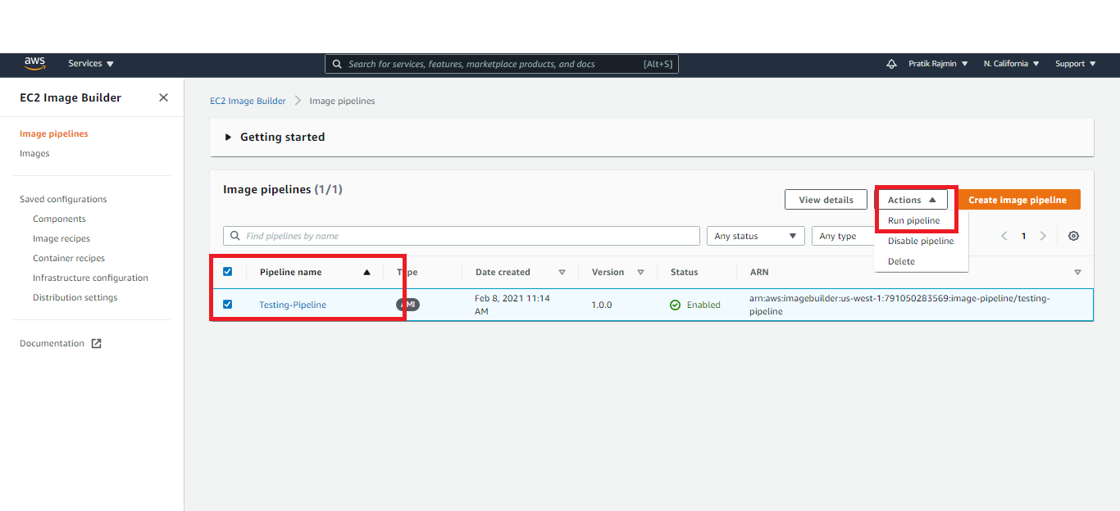Viewport: 1120px width, 511px height.
Task: Sort by Date created arrow
Action: tap(562, 272)
